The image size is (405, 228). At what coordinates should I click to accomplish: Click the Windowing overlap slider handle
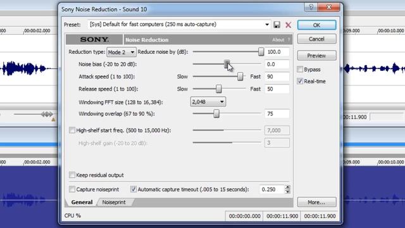coord(216,113)
